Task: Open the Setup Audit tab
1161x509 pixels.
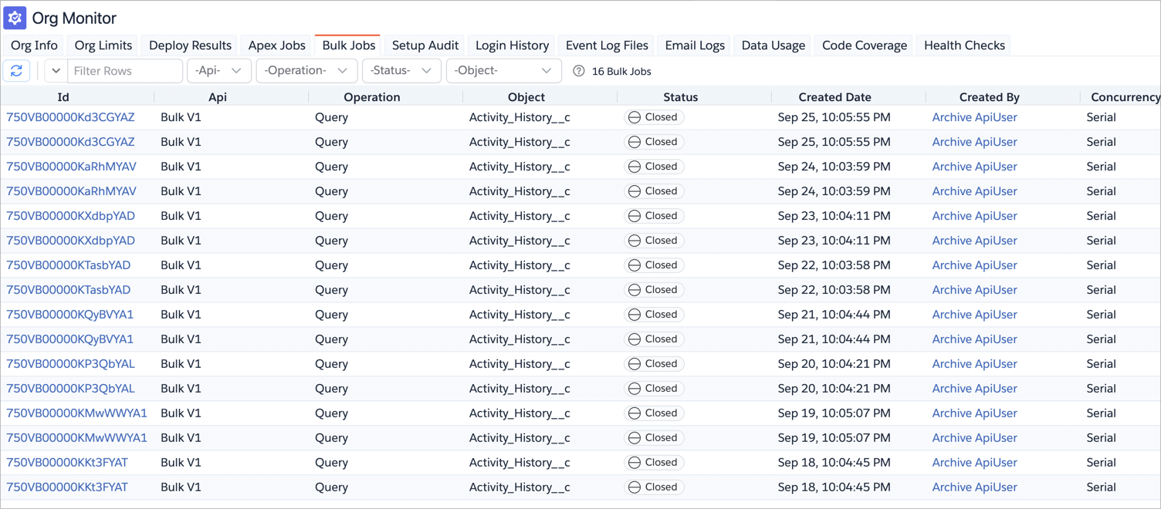Action: click(425, 46)
